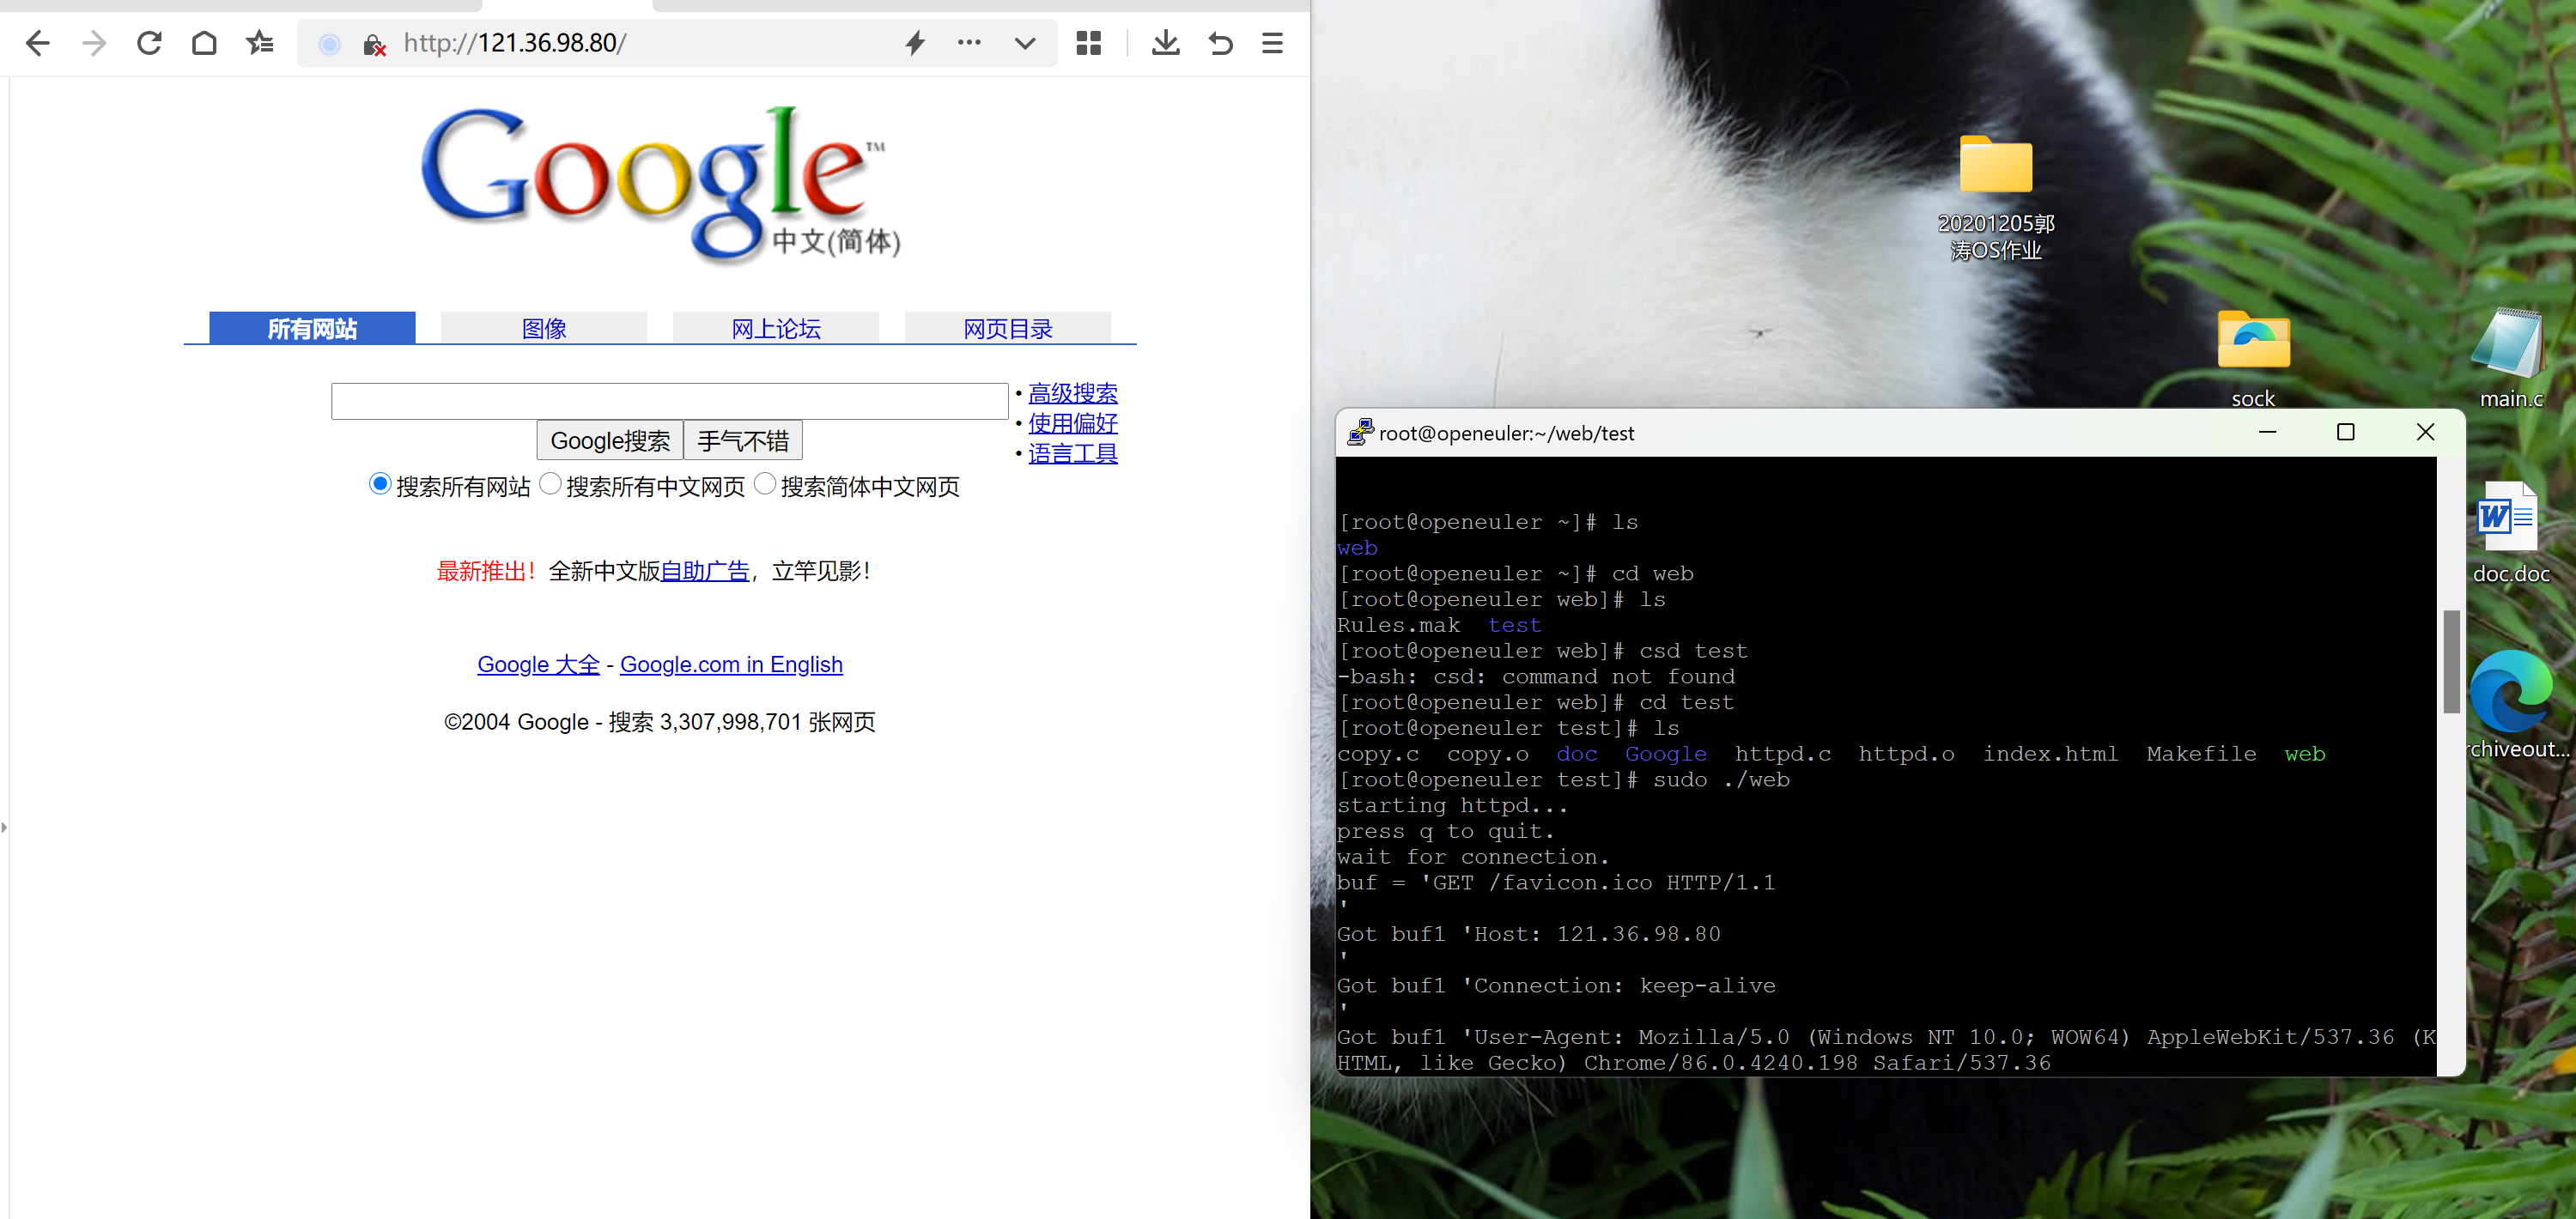Image resolution: width=2576 pixels, height=1219 pixels.
Task: Expand address bar dropdown chevron
Action: pos(1024,43)
